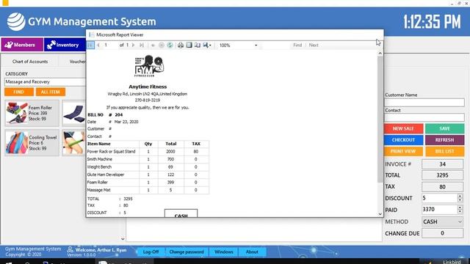Image resolution: width=470 pixels, height=264 pixels.
Task: Jump to last page in Report Viewer
Action: [142, 45]
